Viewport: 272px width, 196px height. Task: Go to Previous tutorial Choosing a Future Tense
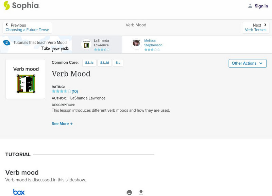[x=27, y=28]
